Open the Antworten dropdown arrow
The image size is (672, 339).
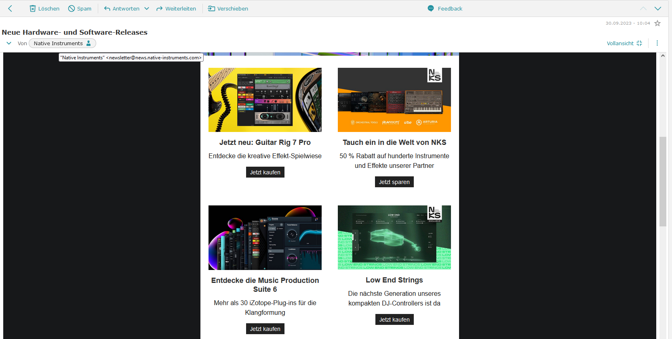point(147,8)
